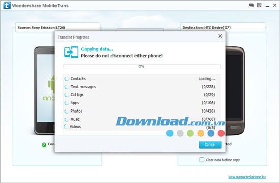Click the Loading... status for Contacts

click(x=207, y=79)
